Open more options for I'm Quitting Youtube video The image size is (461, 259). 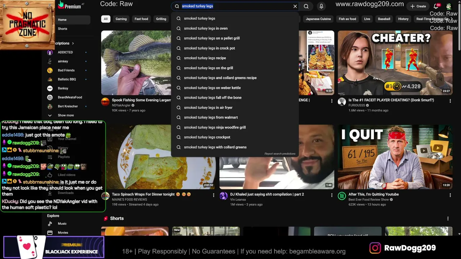(x=450, y=195)
